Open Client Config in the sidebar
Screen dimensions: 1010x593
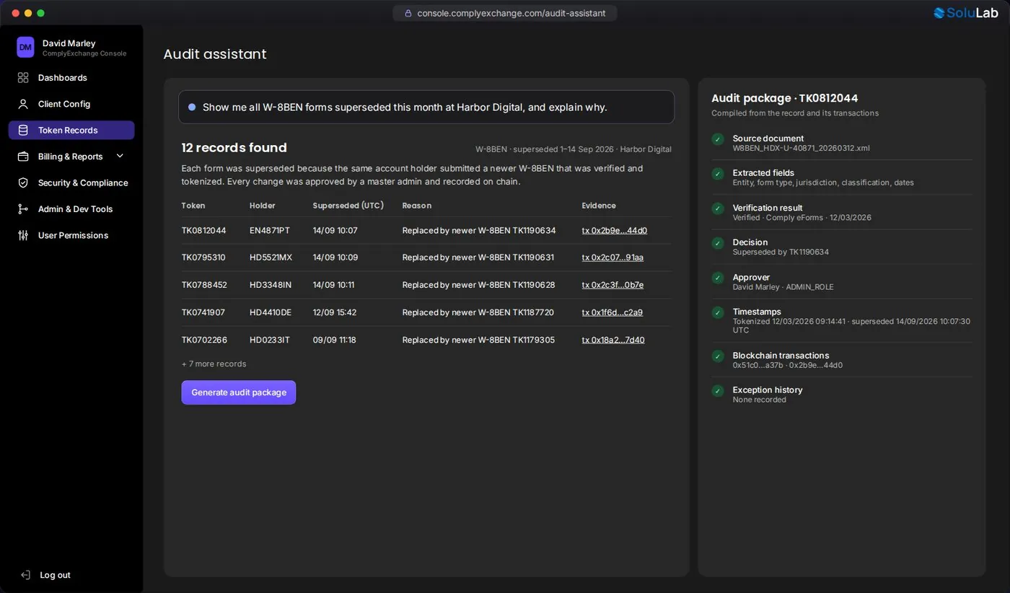point(71,104)
